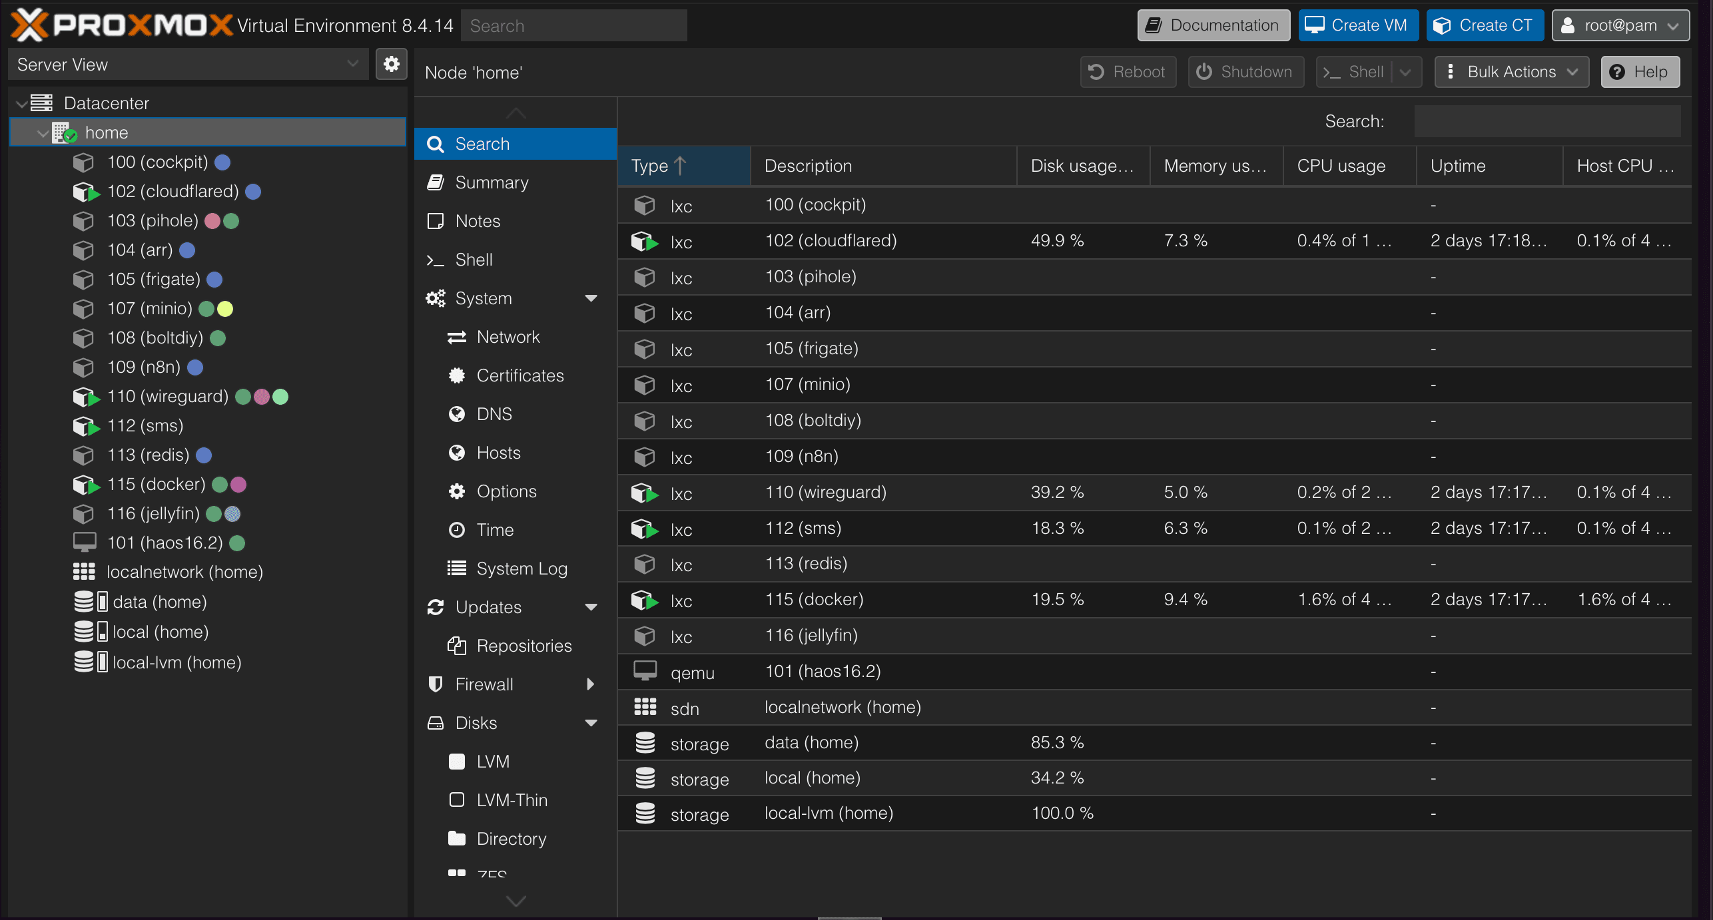Open the root@pam user menu
This screenshot has width=1713, height=920.
tap(1620, 25)
